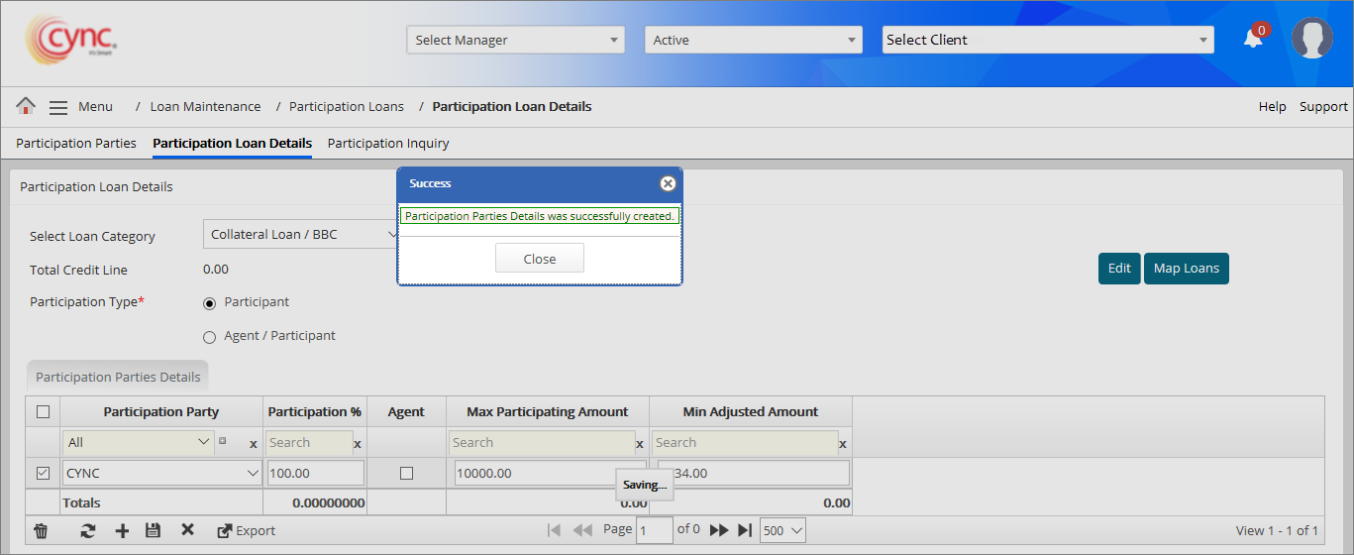Click the plus add row icon
This screenshot has height=555, width=1354.
click(122, 531)
